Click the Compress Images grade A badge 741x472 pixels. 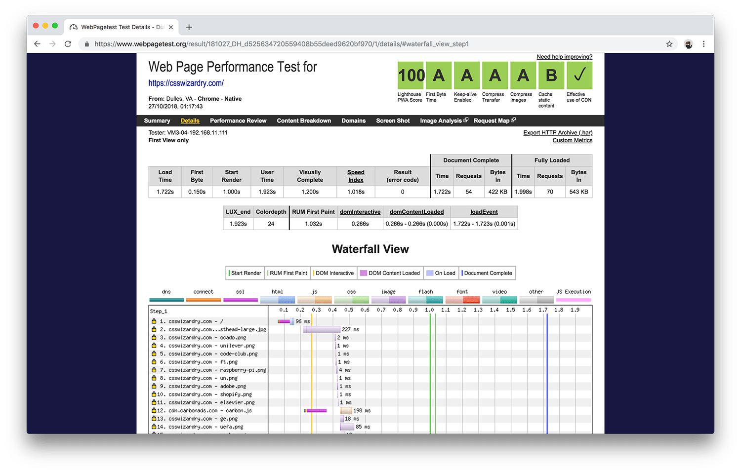(523, 76)
